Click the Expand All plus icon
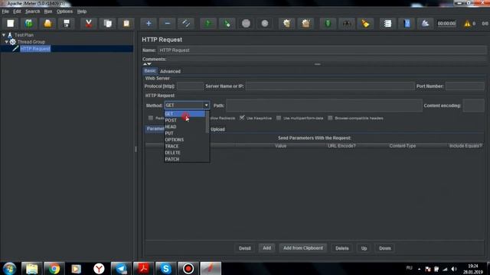The height and width of the screenshot is (275, 490). 149,24
